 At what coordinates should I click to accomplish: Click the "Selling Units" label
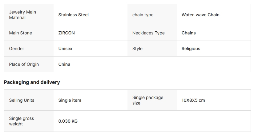pos(22,100)
